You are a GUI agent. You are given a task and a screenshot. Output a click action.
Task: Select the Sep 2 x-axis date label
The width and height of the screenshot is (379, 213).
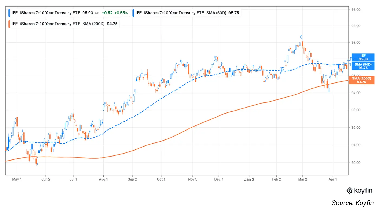(132, 179)
